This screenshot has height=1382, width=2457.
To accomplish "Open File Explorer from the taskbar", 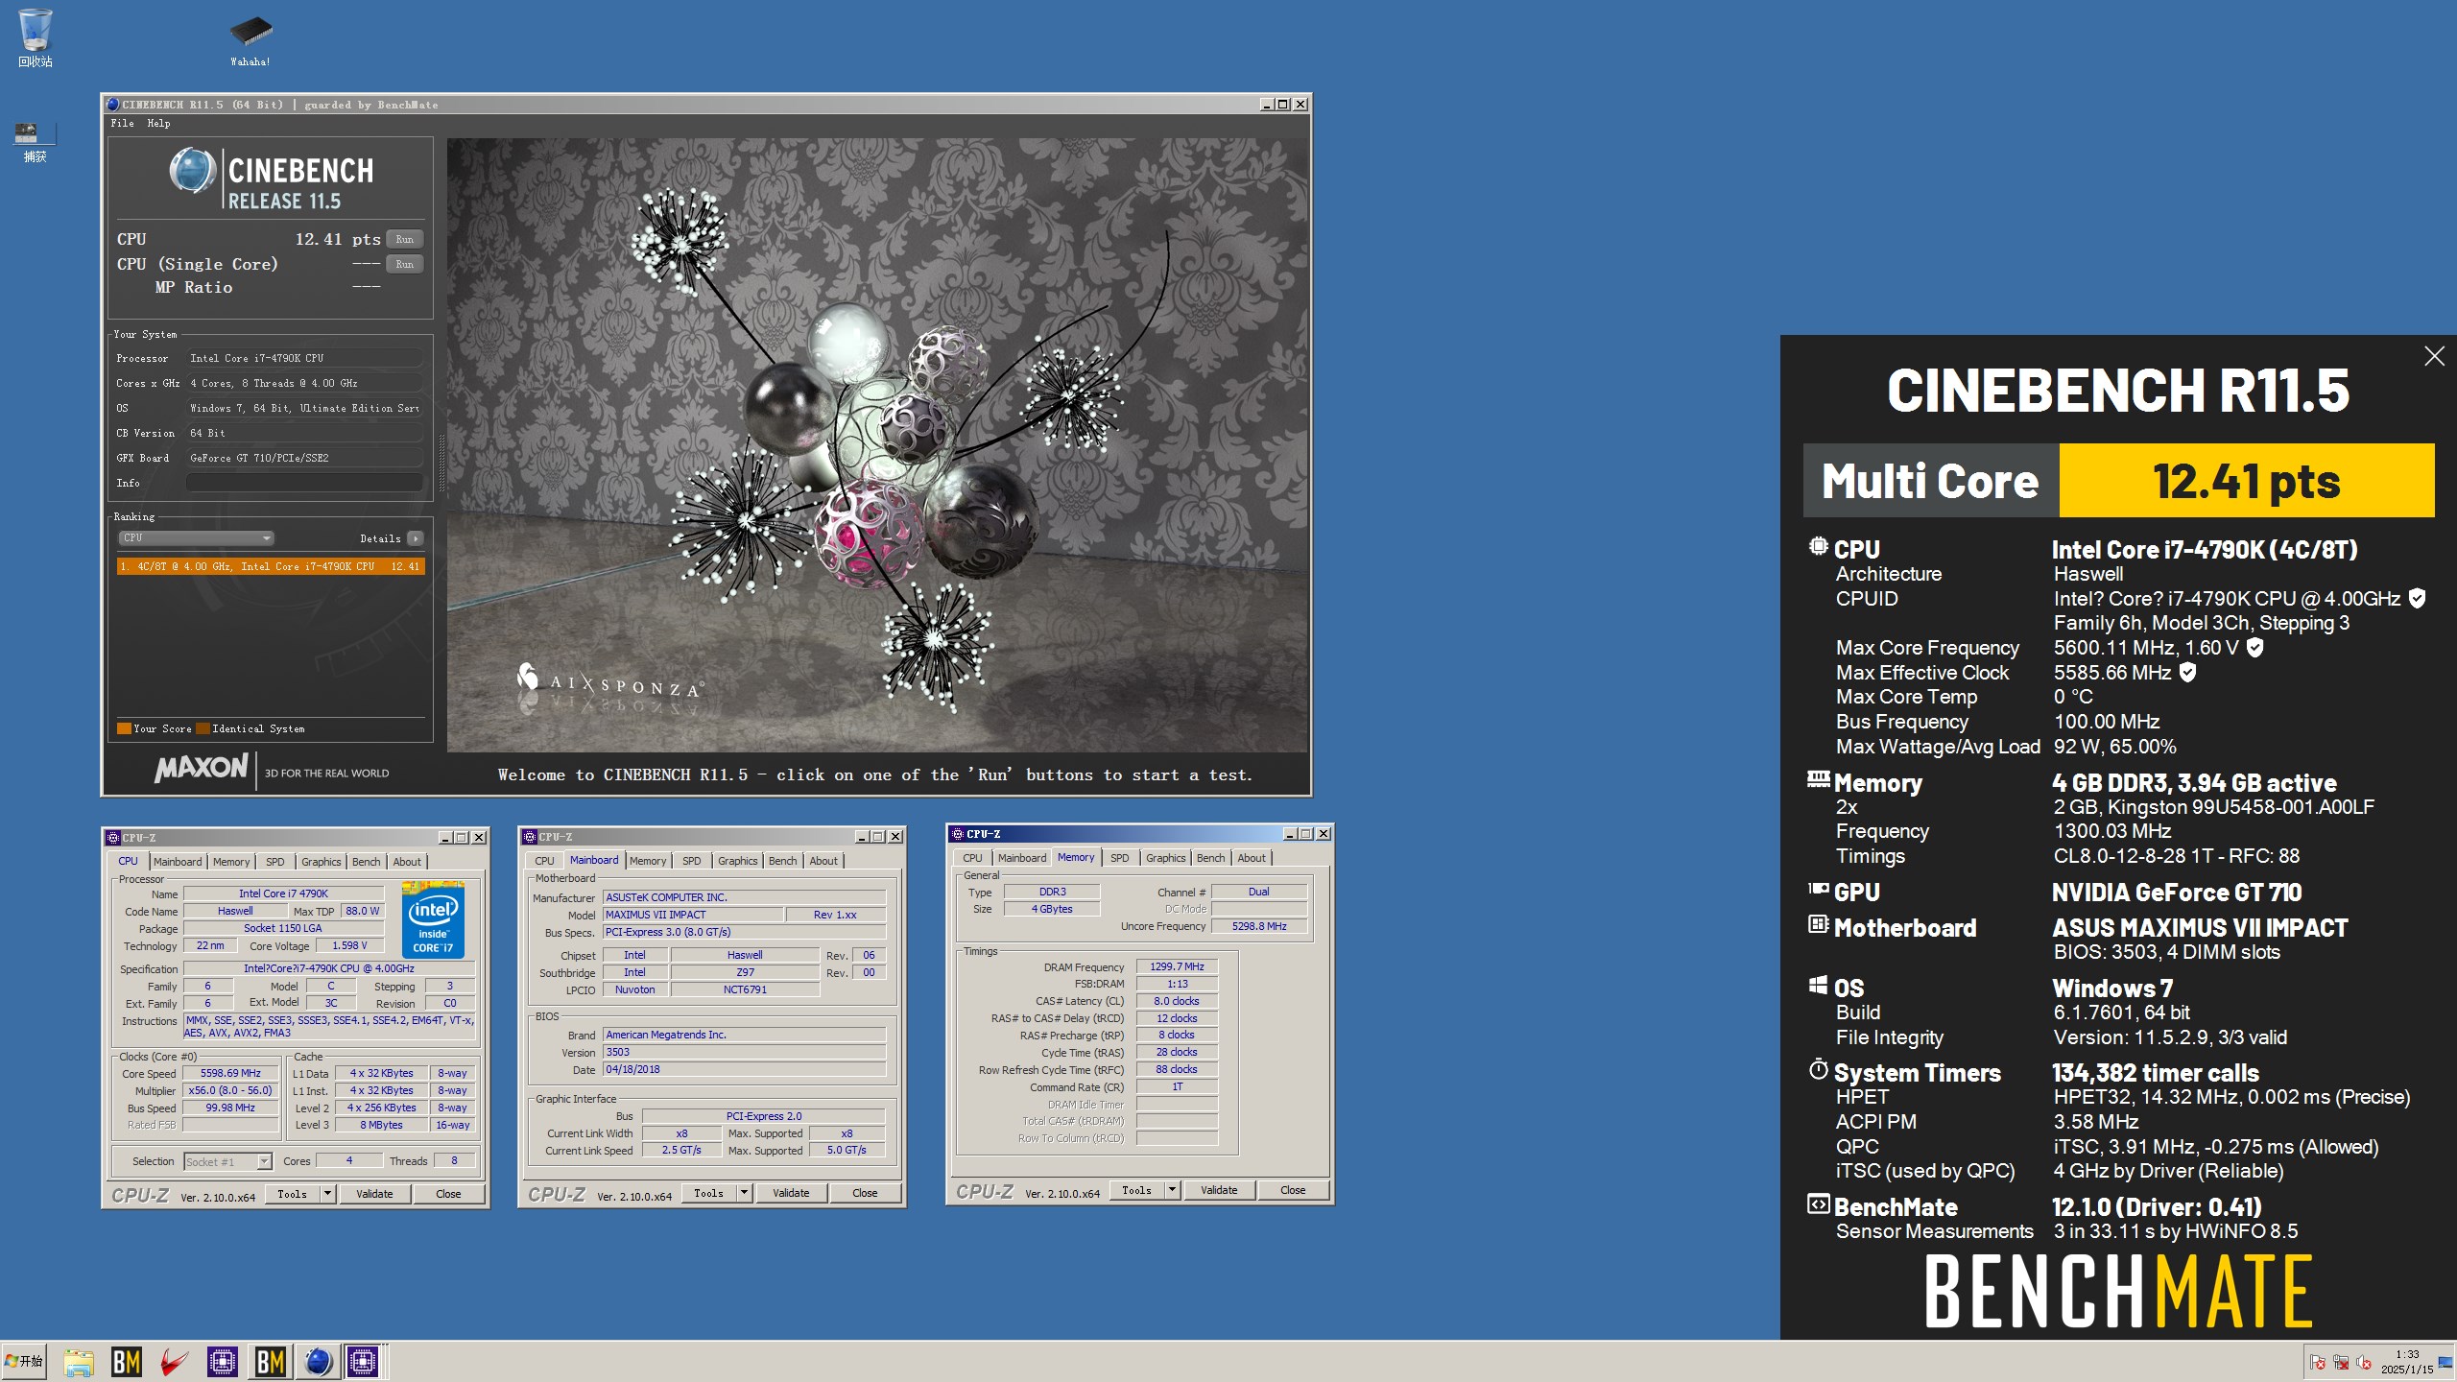I will tap(79, 1362).
